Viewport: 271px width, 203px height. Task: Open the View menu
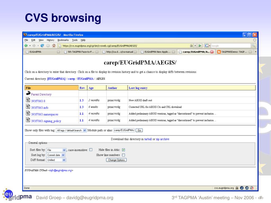coord(41,40)
